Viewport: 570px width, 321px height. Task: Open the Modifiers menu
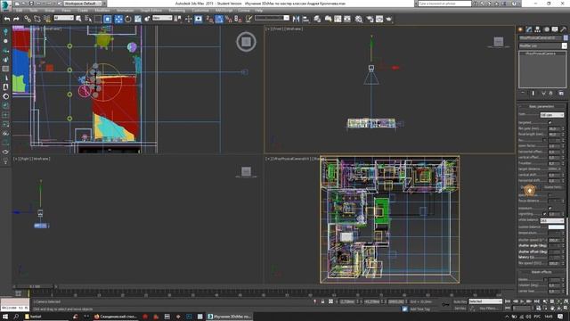102,11
